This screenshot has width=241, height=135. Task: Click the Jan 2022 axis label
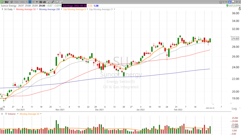coord(141,109)
